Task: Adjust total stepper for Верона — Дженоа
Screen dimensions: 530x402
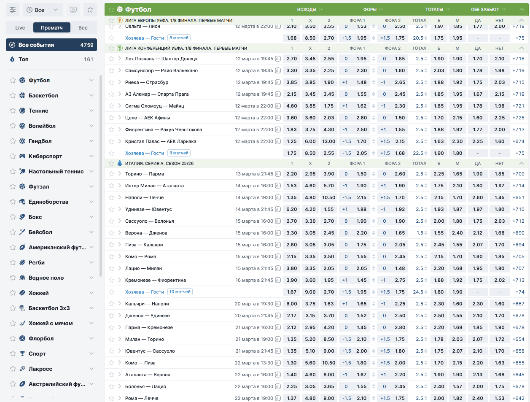Action: [x=425, y=233]
